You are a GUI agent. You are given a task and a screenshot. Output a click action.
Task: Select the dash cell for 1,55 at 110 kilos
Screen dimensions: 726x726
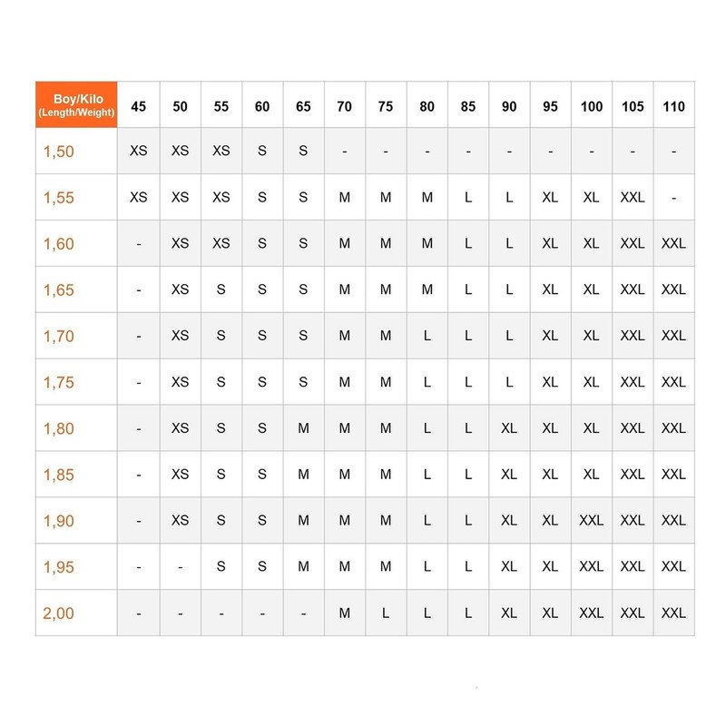pos(673,197)
